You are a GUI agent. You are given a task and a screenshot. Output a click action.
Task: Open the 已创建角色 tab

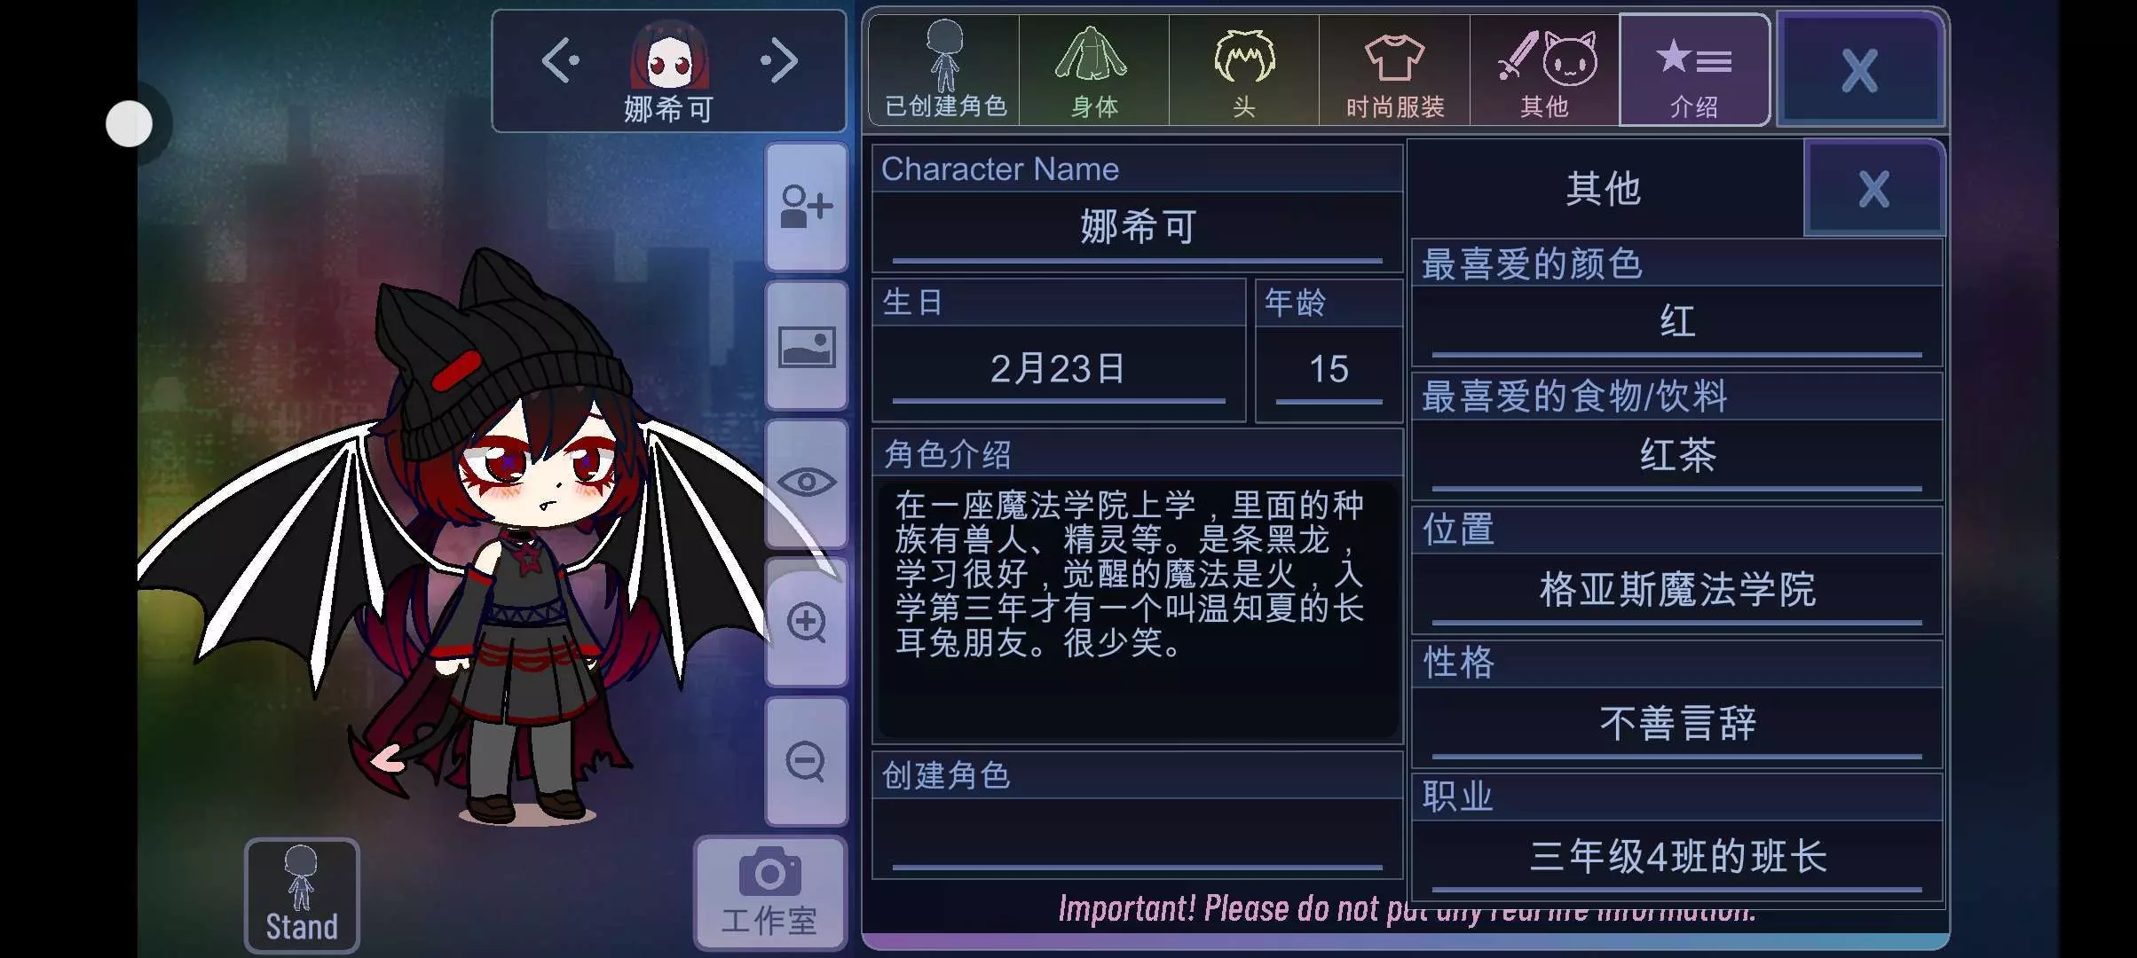(944, 70)
